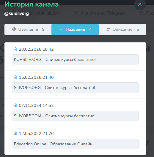Click calendar icon next to 07.11.2024 14:52
The height and width of the screenshot is (157, 154).
coord(15,105)
